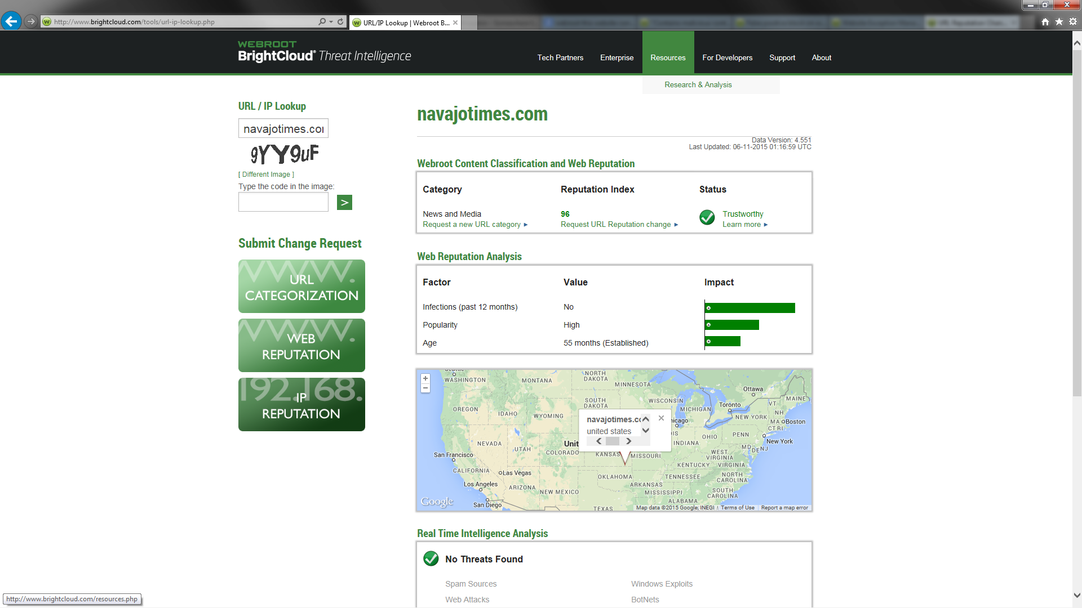Open the Resources menu

[x=668, y=57]
